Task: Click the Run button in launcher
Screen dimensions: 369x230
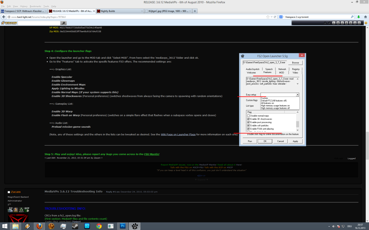Action: coord(250,141)
